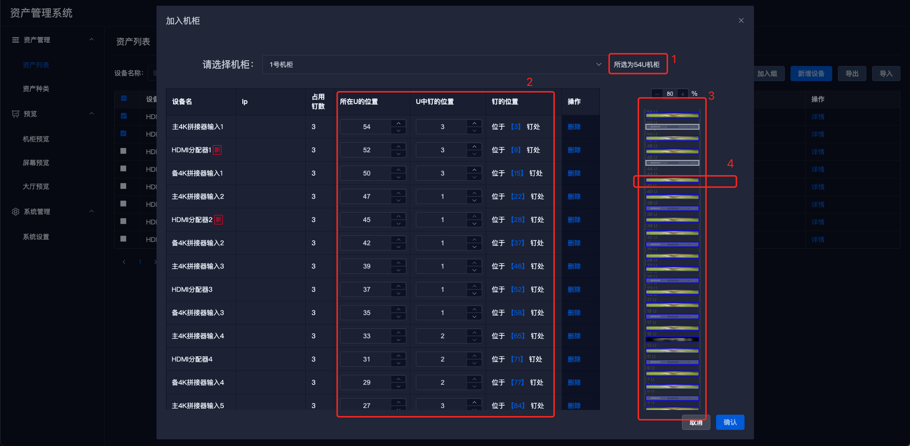Open 资产列表 in the sidebar
This screenshot has width=910, height=446.
36,65
